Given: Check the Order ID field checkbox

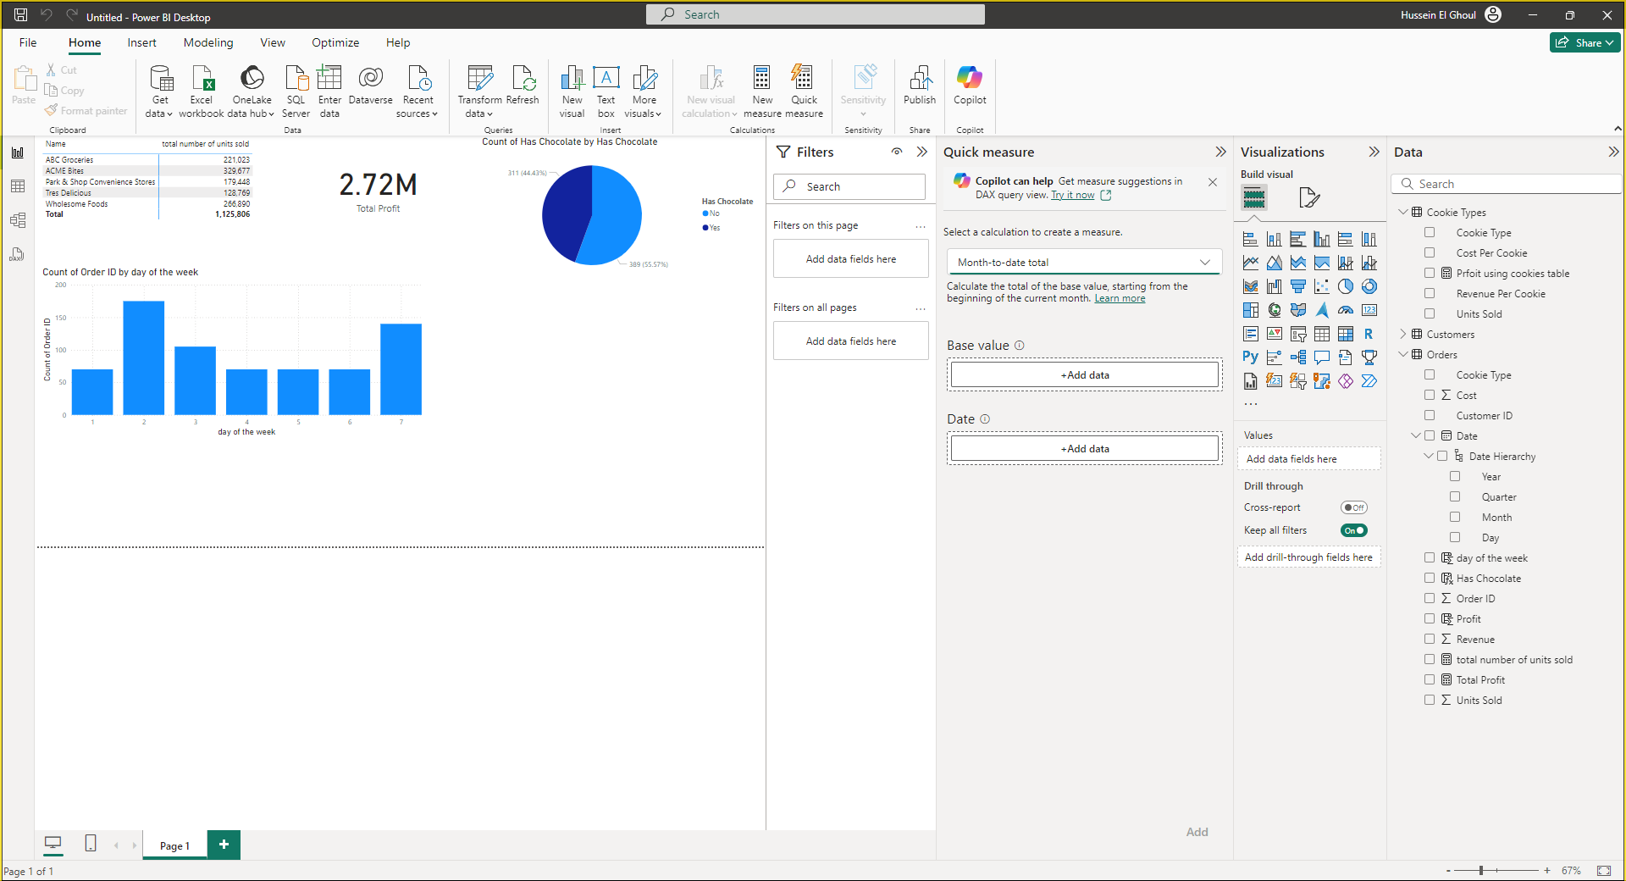Looking at the screenshot, I should point(1430,598).
